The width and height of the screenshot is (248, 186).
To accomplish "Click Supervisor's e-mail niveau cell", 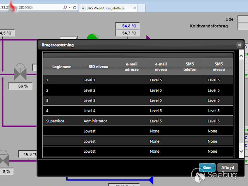I will (x=156, y=121).
